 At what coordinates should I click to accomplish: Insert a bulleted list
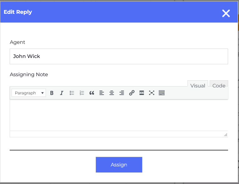(x=72, y=93)
